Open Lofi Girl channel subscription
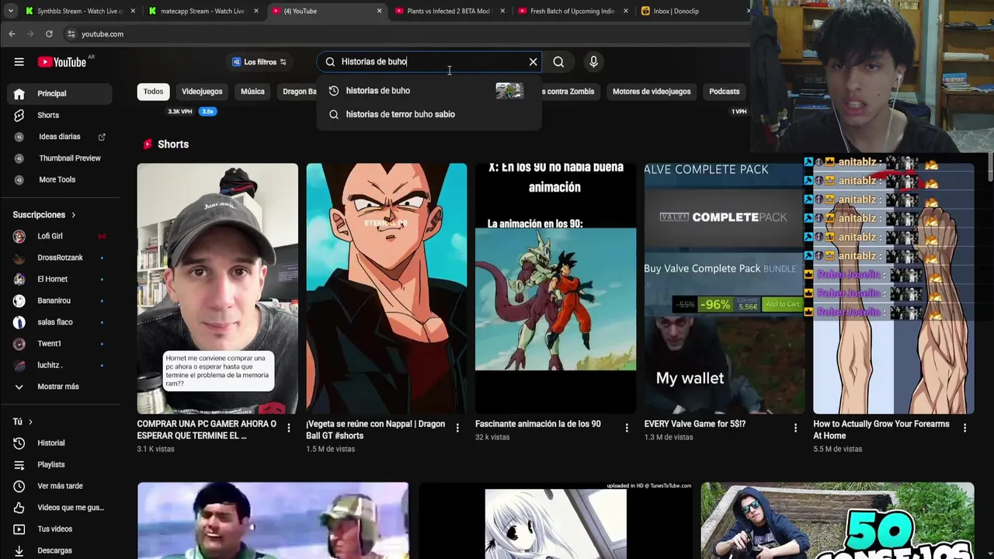Screen dimensions: 994x559 60,236
